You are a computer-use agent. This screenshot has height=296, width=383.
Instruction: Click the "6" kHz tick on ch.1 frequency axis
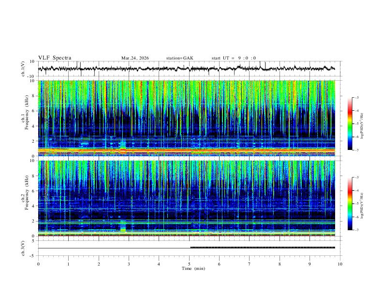(x=33, y=111)
